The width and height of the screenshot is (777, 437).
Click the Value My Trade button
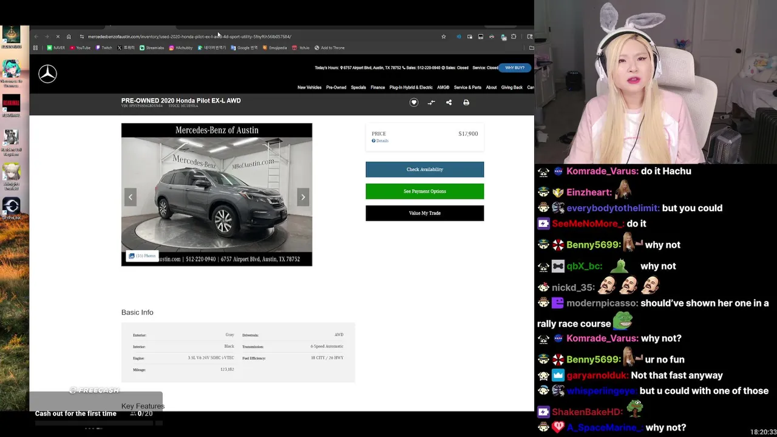point(424,213)
